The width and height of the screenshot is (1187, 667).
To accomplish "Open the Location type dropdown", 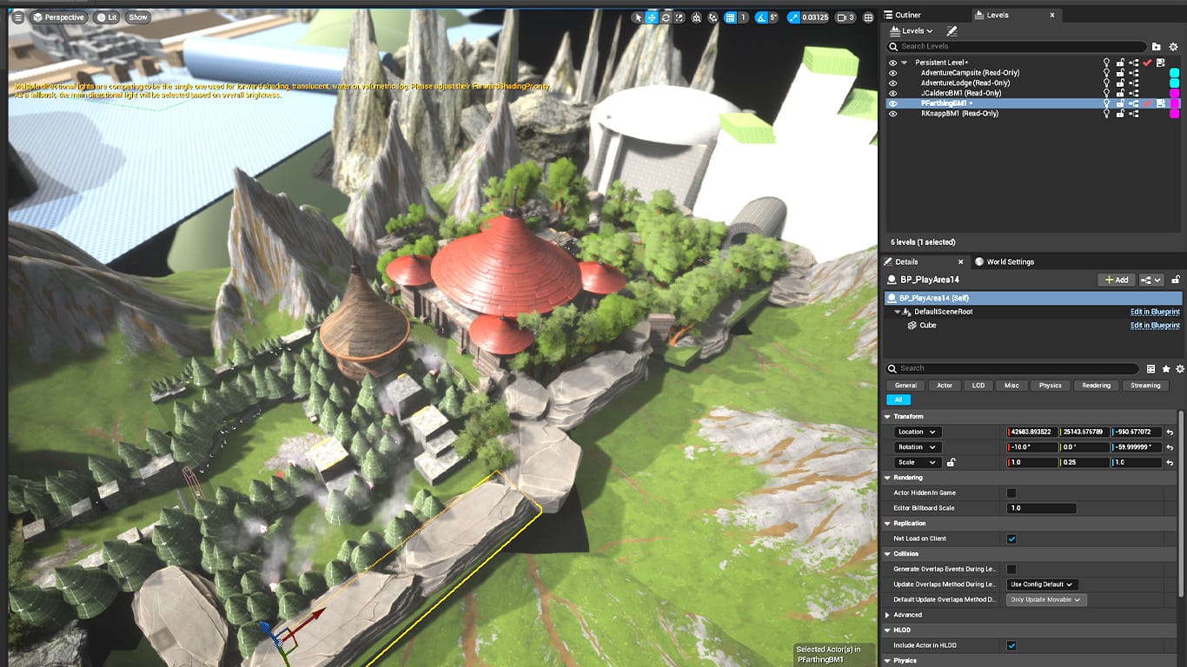I will point(917,432).
